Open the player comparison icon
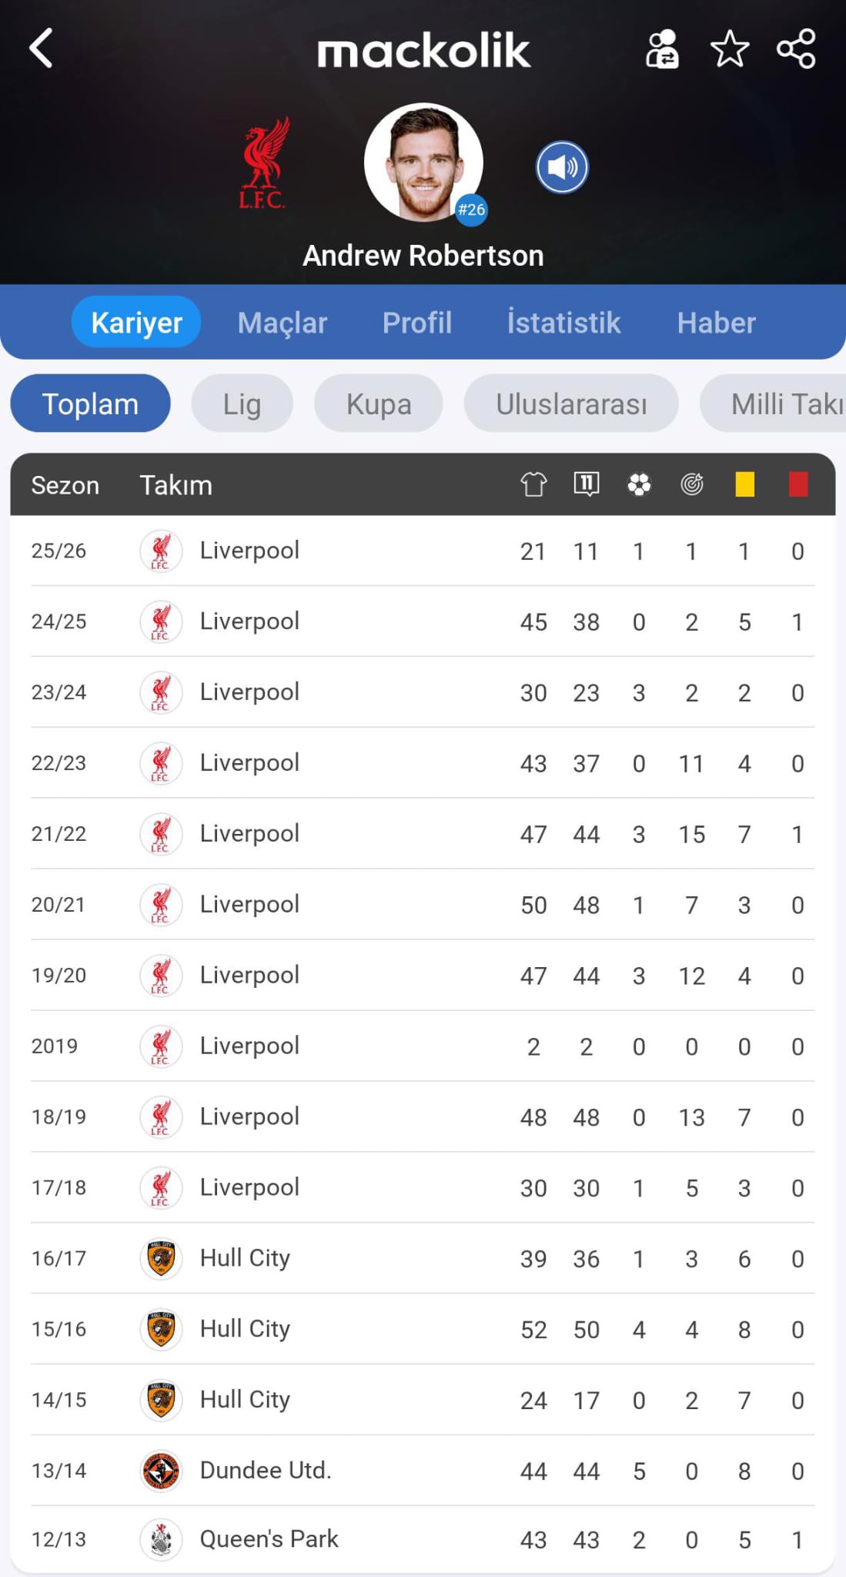This screenshot has width=846, height=1577. click(x=662, y=50)
